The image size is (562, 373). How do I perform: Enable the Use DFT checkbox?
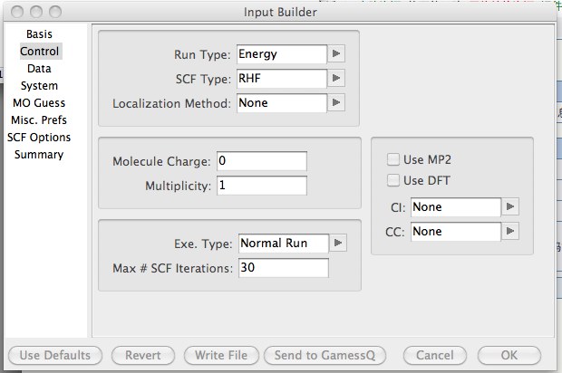pos(393,180)
